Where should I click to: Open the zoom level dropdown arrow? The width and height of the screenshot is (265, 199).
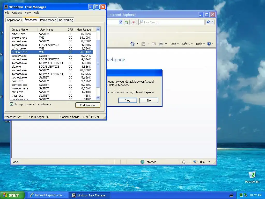(209, 162)
